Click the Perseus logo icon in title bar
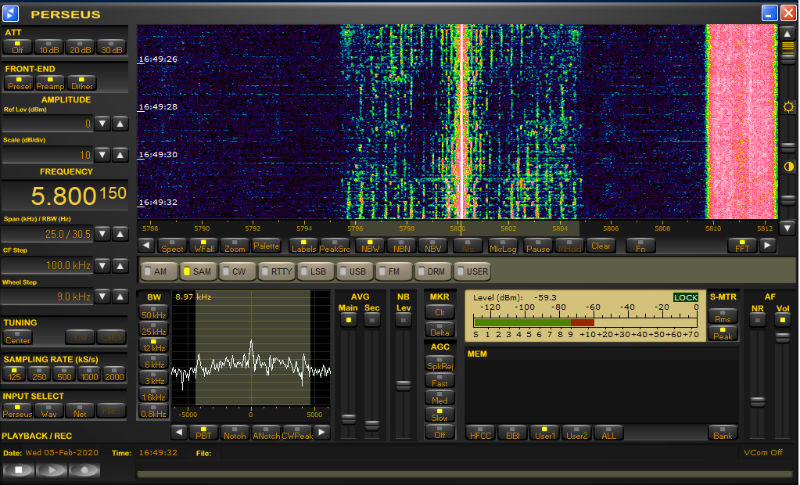Image resolution: width=800 pixels, height=485 pixels. click(x=12, y=13)
